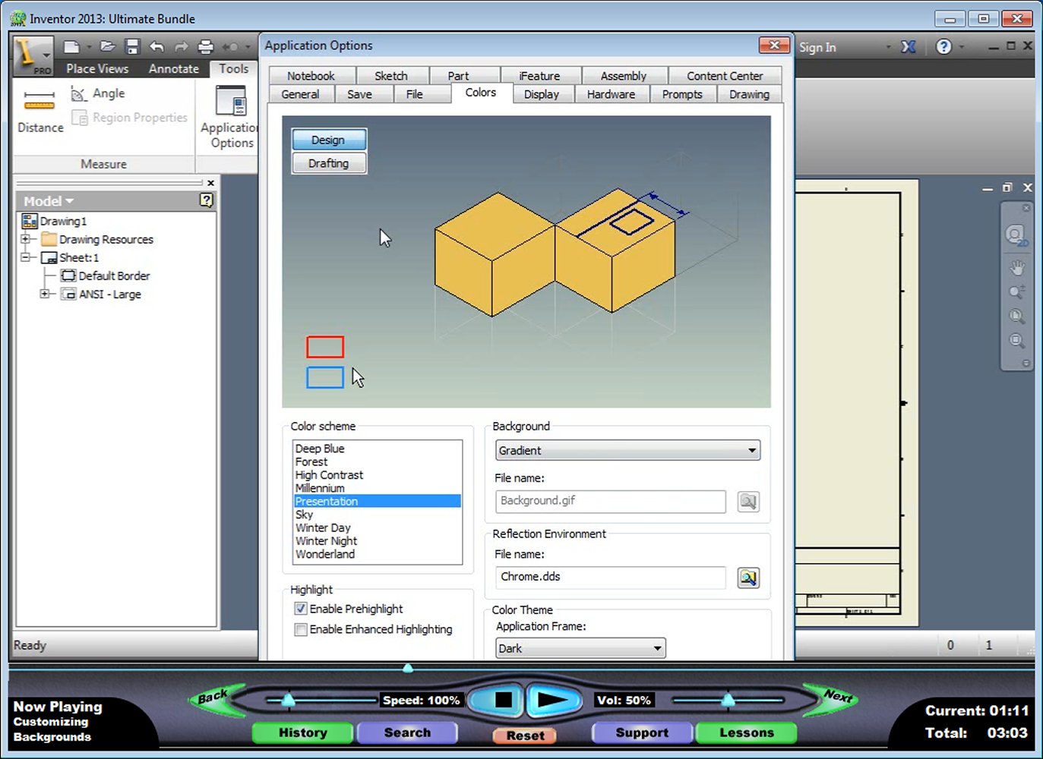The height and width of the screenshot is (759, 1043).
Task: Click the Reset button in player
Action: [x=525, y=735]
